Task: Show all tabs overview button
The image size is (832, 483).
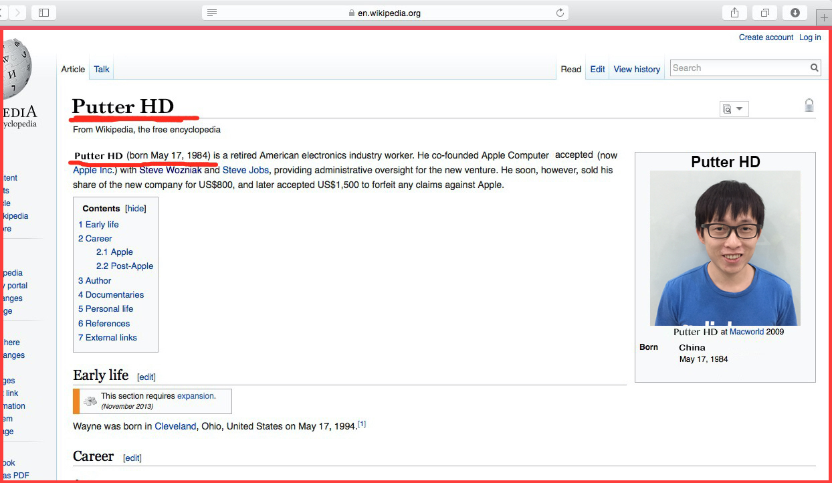Action: tap(764, 13)
